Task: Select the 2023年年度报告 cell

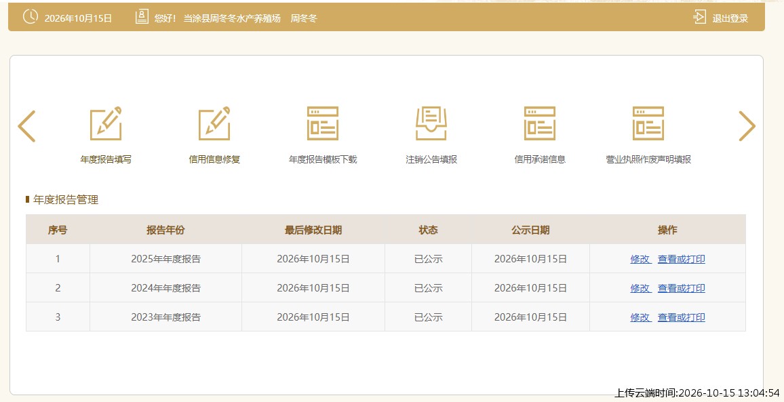Action: [165, 317]
